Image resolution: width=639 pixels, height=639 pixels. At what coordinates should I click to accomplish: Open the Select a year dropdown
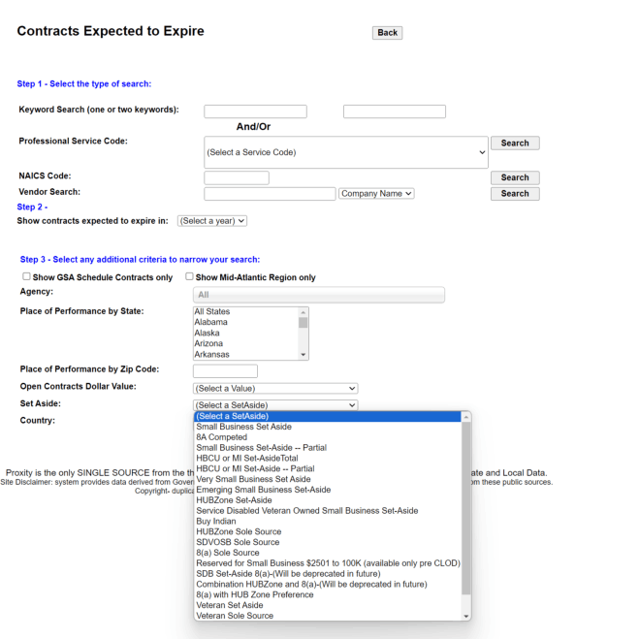point(212,221)
